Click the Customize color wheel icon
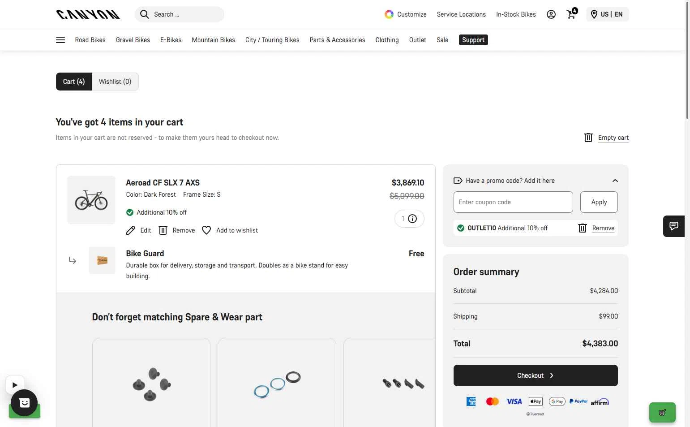 point(389,14)
